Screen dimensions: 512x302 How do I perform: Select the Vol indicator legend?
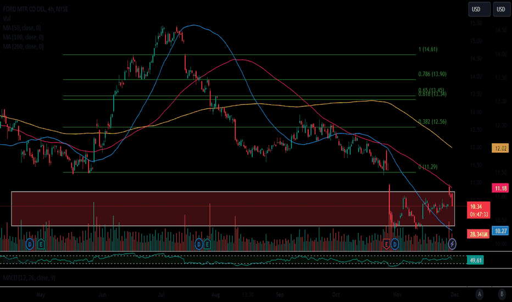click(x=7, y=19)
